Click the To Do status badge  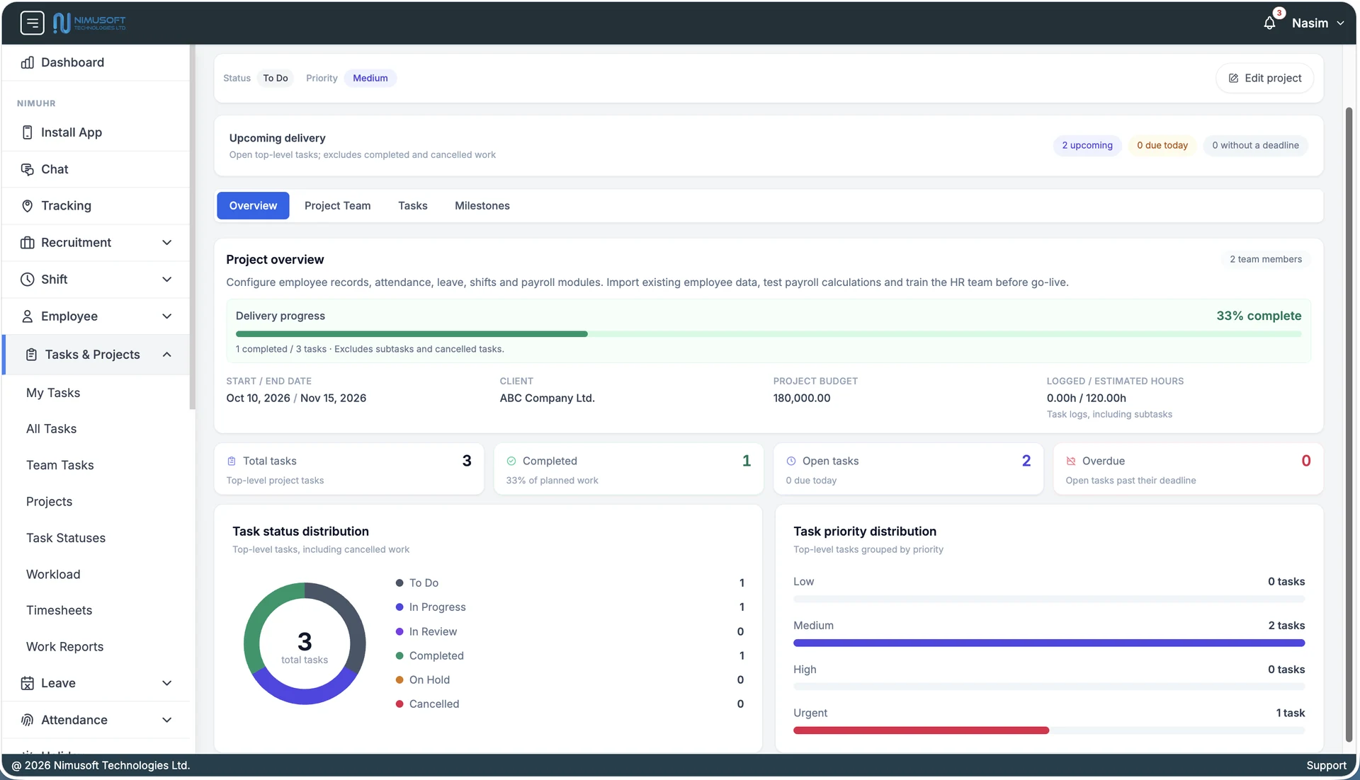[x=276, y=78]
